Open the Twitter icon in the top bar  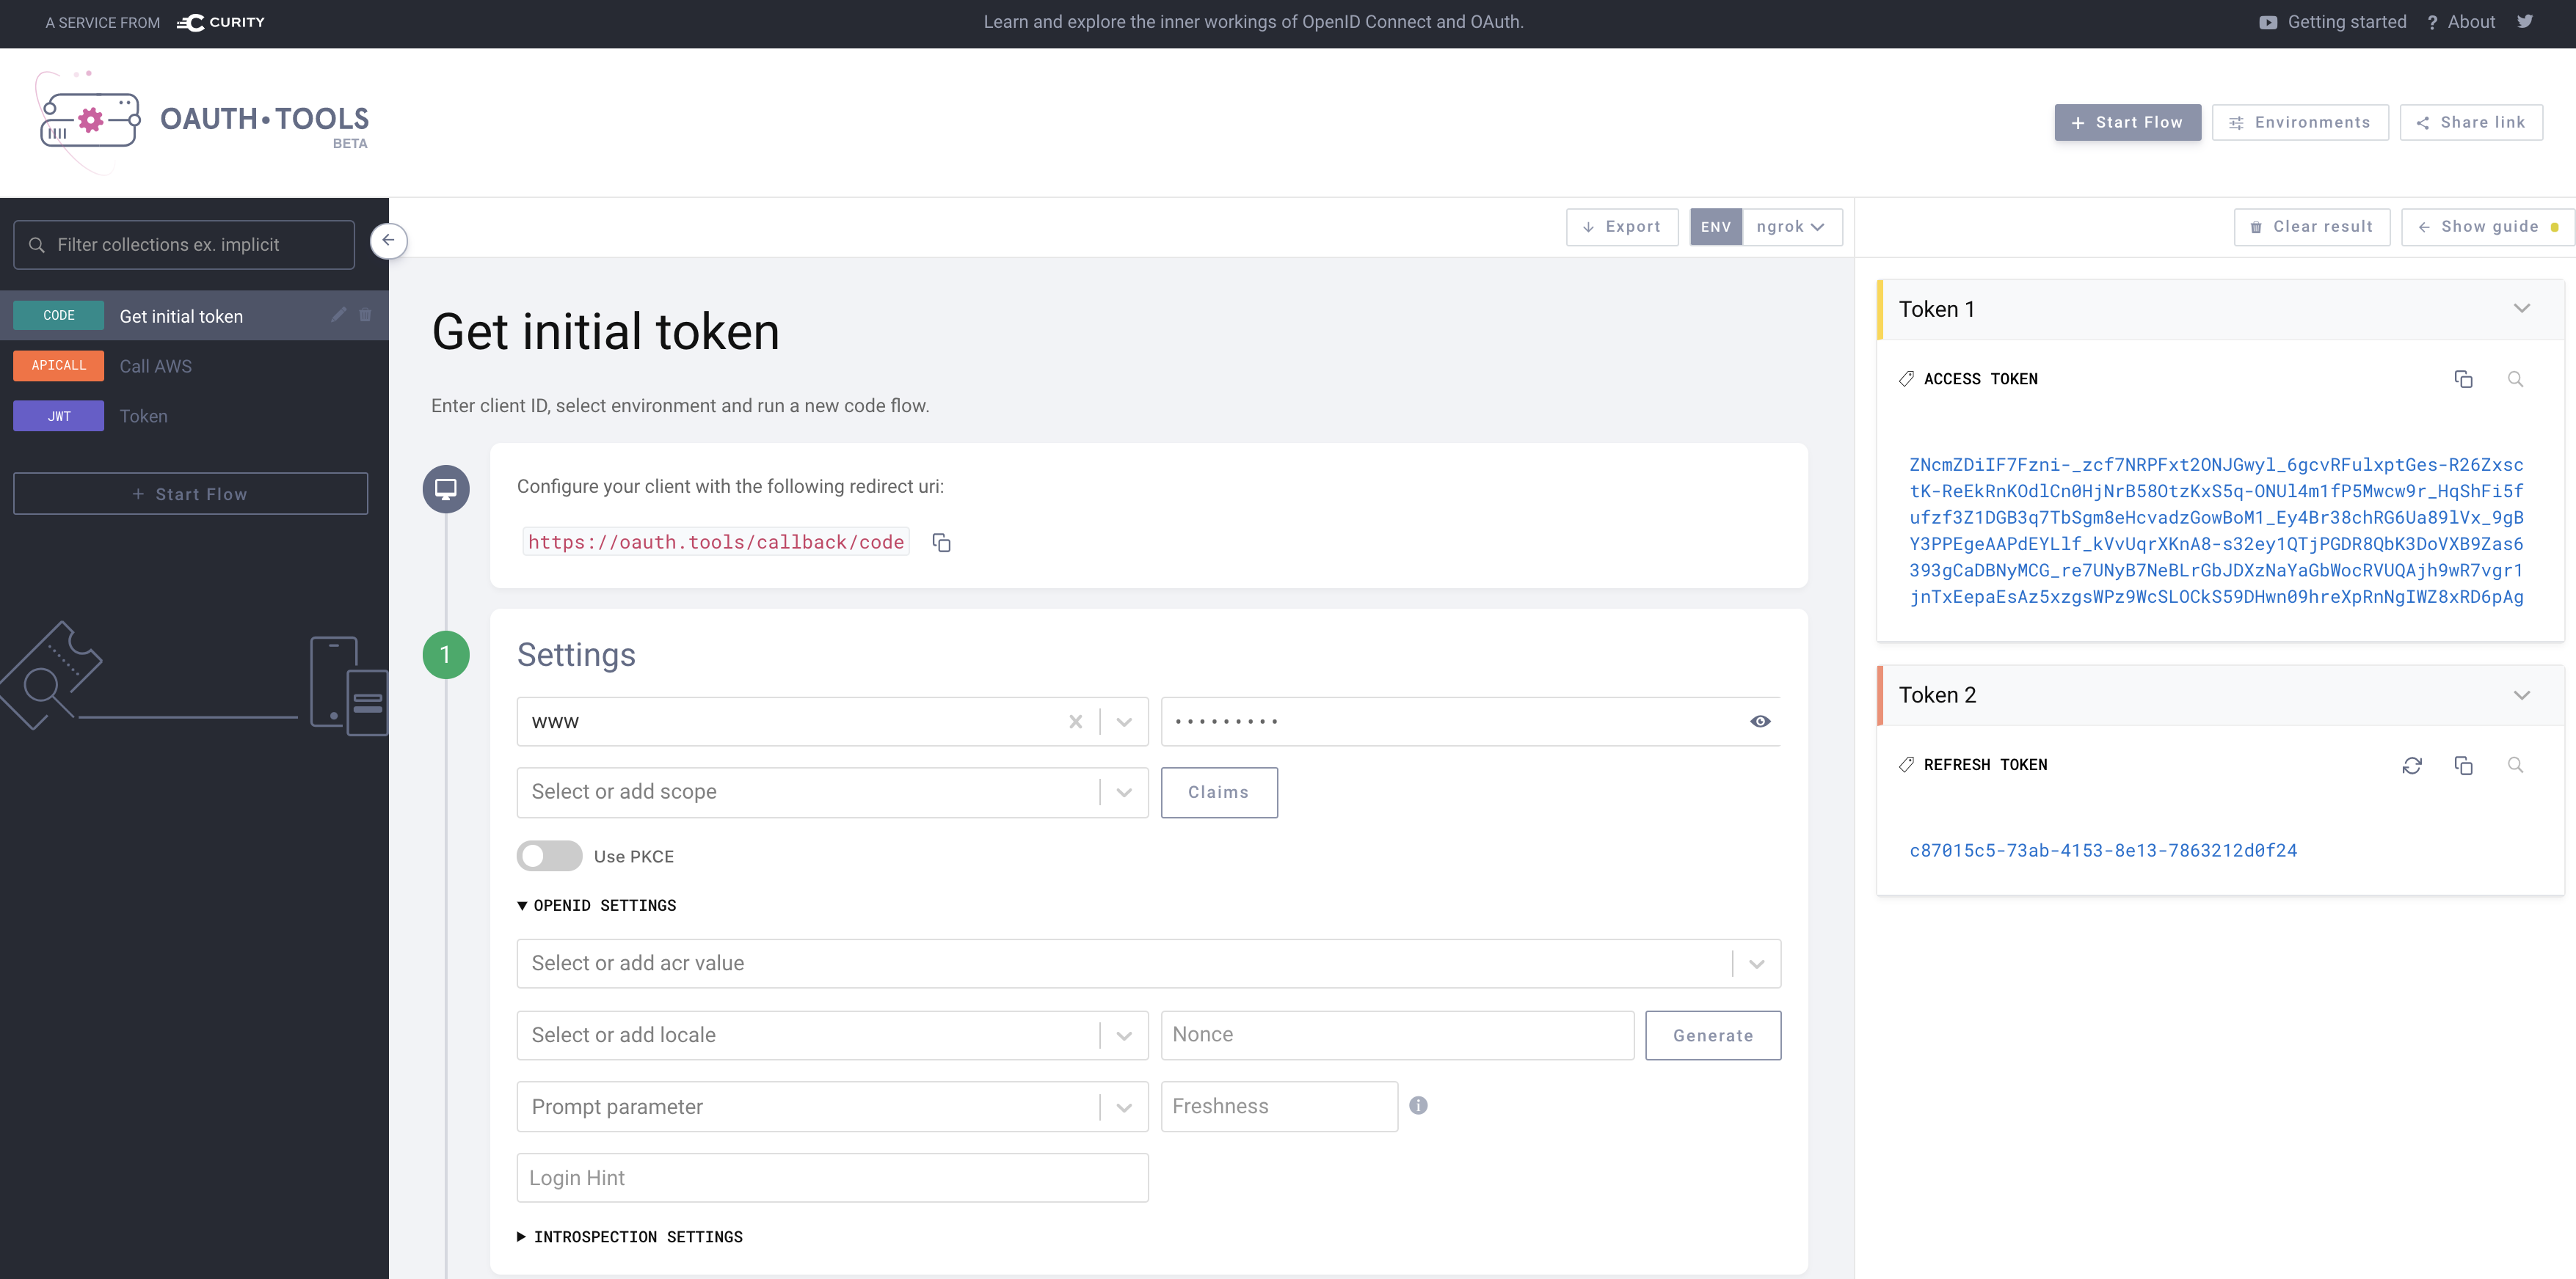pyautogui.click(x=2527, y=21)
